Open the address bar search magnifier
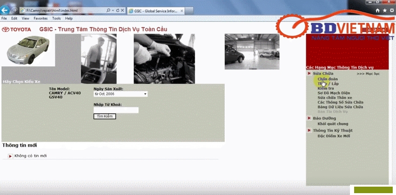 108,11
